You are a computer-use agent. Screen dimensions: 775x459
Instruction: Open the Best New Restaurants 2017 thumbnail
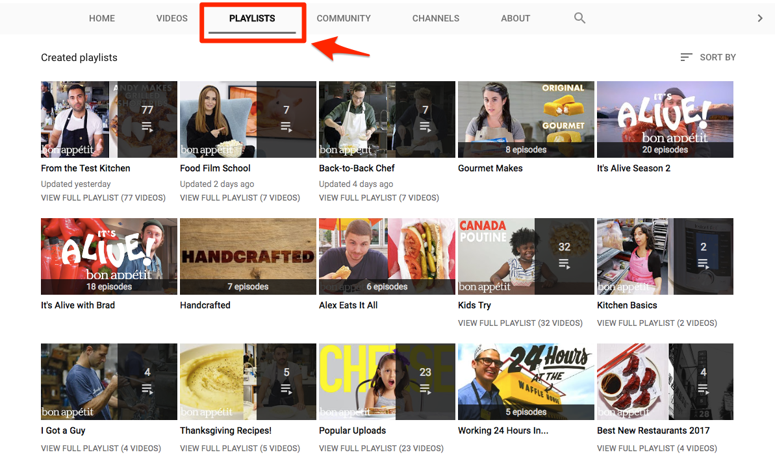[665, 382]
